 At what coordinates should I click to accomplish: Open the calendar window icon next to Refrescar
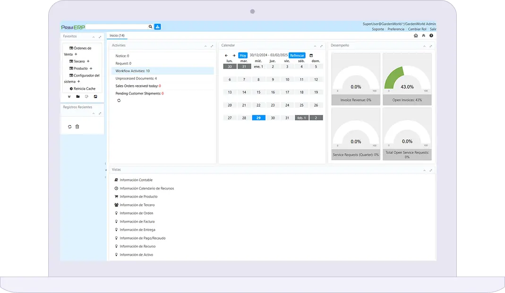click(311, 56)
